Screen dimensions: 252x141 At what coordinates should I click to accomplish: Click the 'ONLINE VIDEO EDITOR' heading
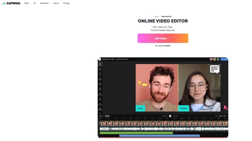tap(163, 21)
